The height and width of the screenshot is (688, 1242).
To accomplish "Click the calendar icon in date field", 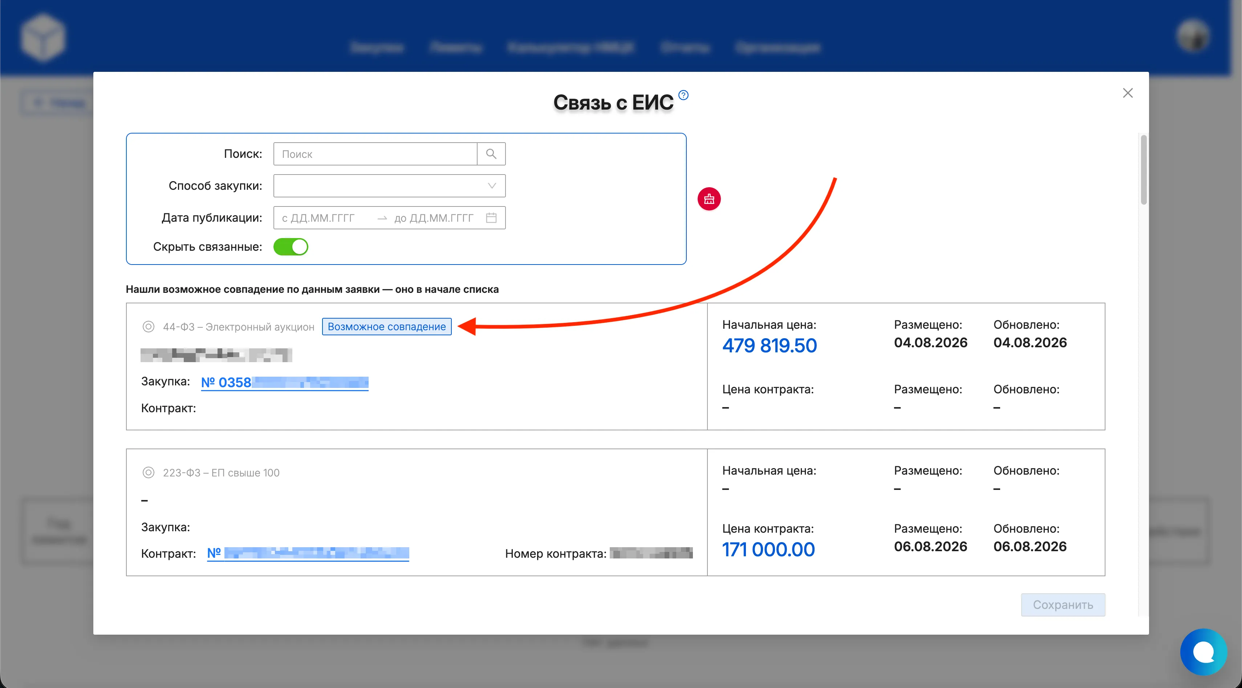I will tap(491, 218).
